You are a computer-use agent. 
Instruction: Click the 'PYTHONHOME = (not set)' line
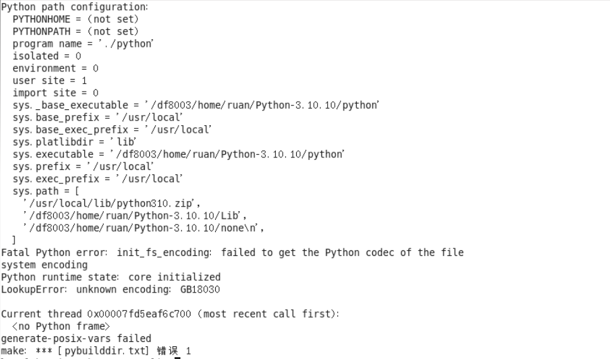(75, 19)
